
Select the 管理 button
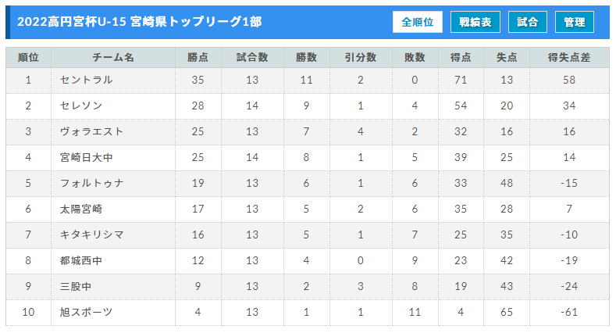point(574,22)
